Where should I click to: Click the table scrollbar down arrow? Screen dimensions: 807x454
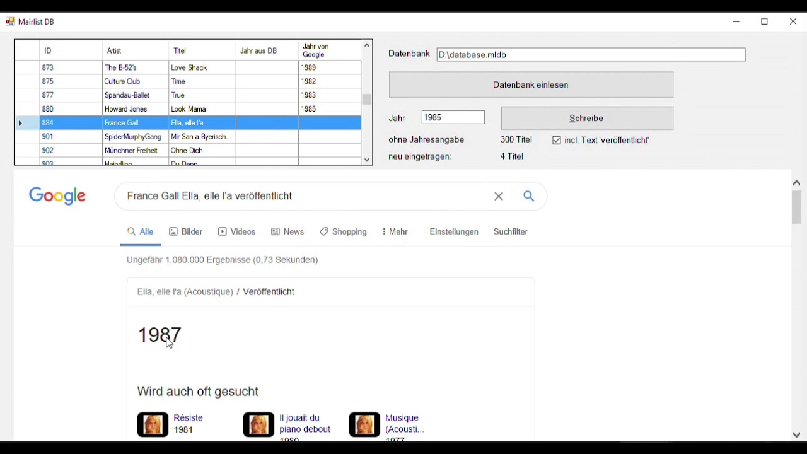click(x=367, y=160)
